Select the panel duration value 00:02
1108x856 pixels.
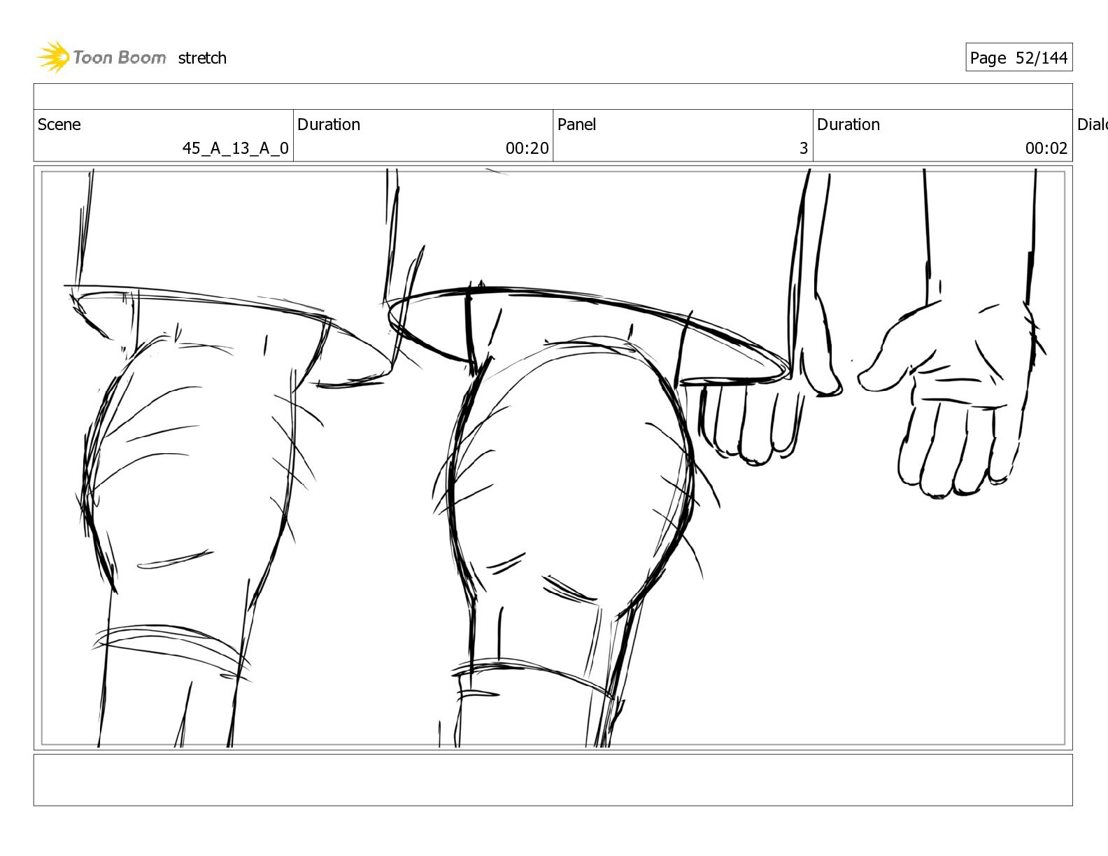point(1046,148)
